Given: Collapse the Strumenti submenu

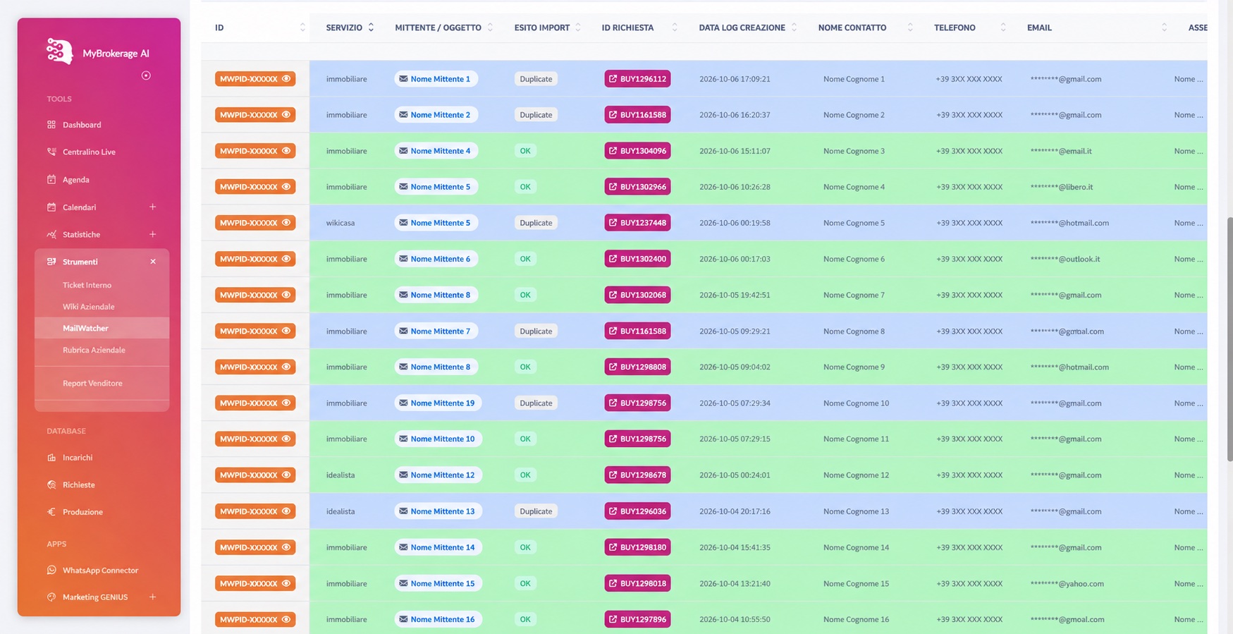Looking at the screenshot, I should [x=153, y=262].
